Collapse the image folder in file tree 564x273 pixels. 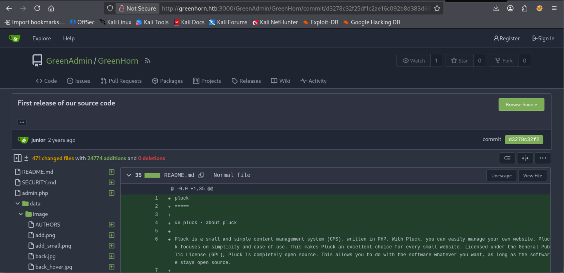21,214
